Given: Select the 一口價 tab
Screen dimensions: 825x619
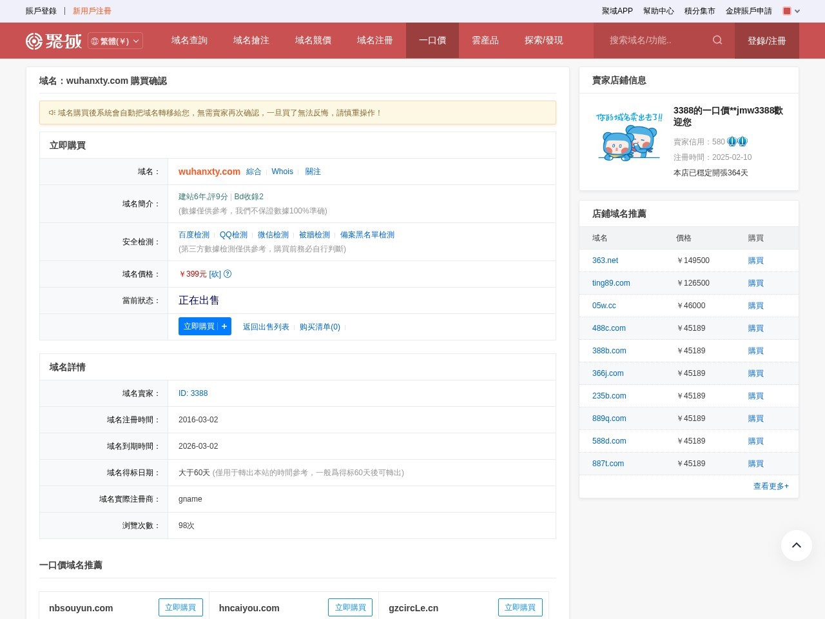Looking at the screenshot, I should click(x=432, y=40).
